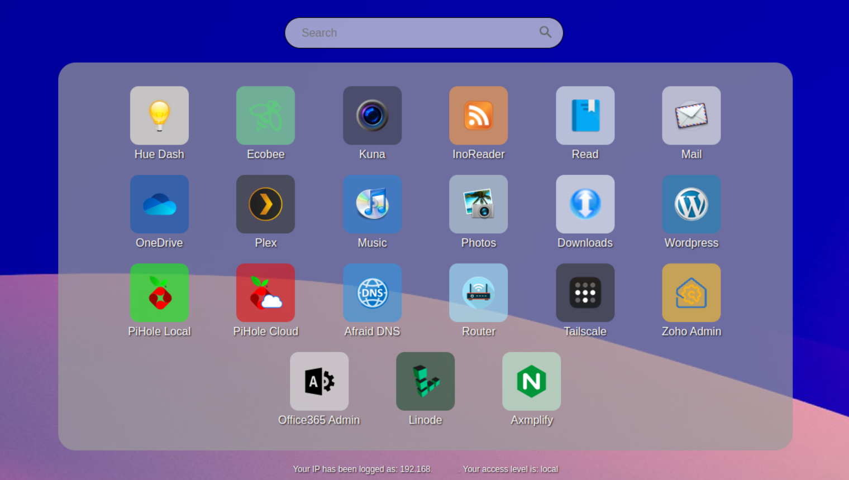Open PiHole Cloud icon
Viewport: 849px width, 480px height.
pos(265,293)
